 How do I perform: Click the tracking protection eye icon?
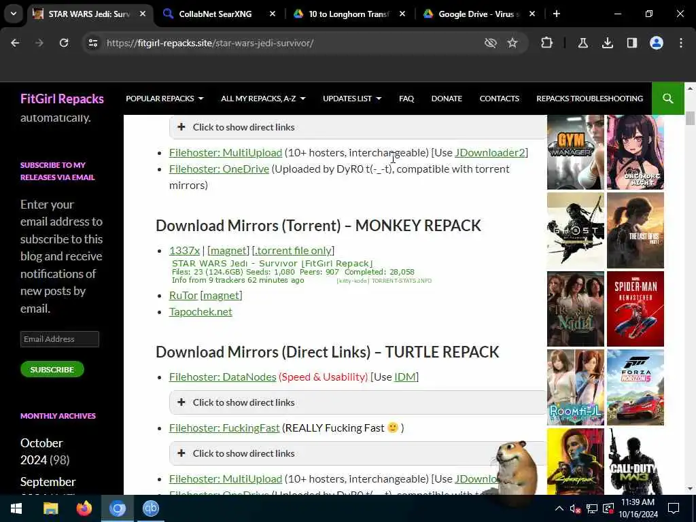[x=490, y=43]
